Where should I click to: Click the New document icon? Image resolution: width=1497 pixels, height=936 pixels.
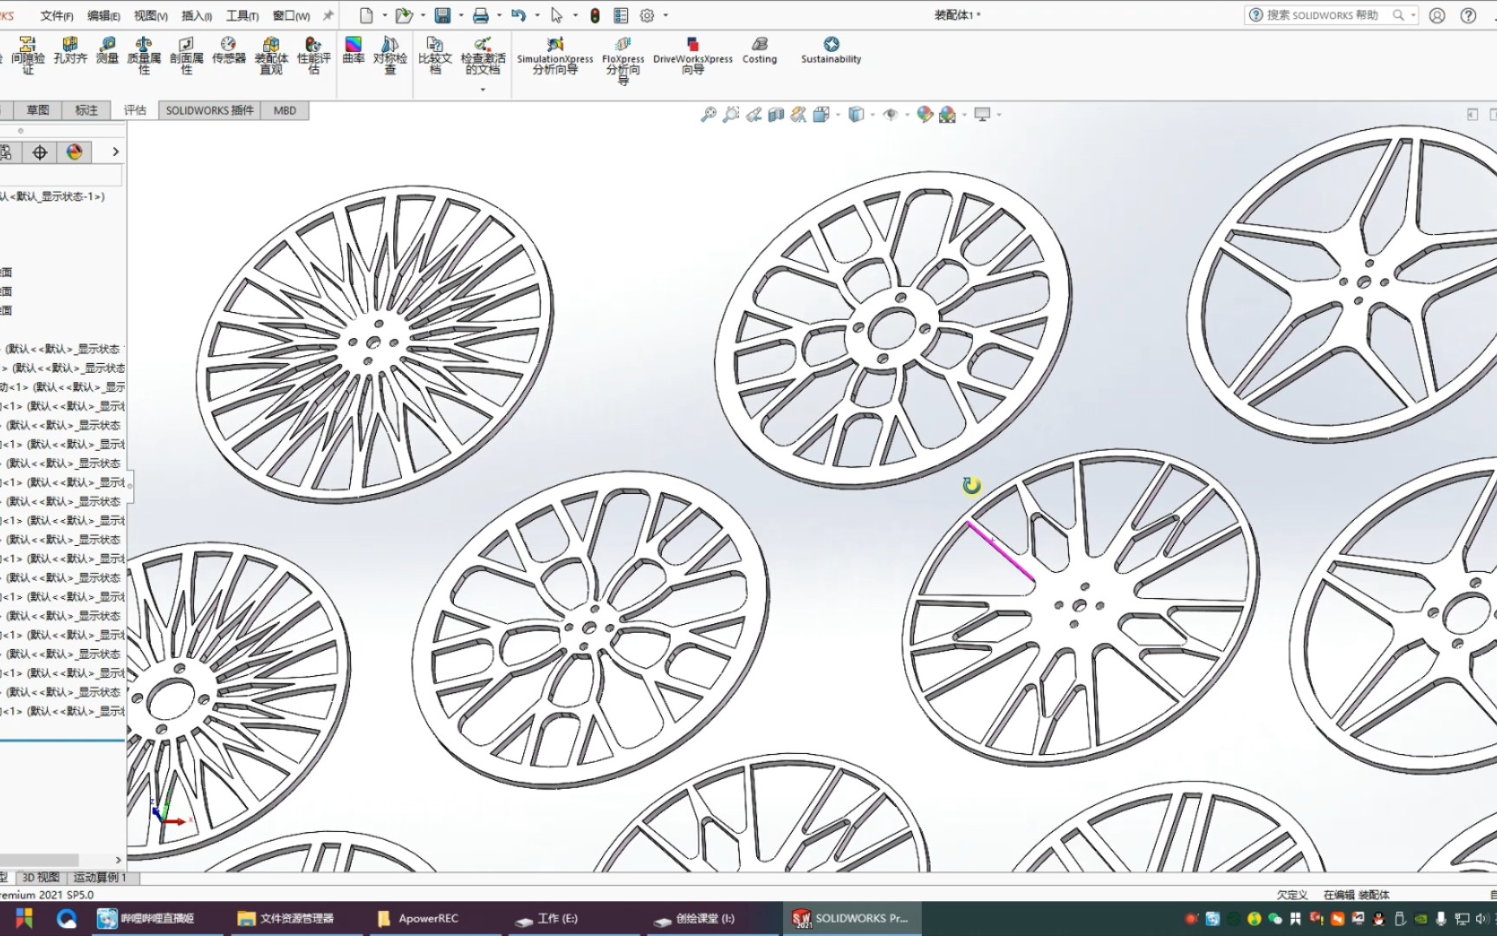tap(366, 16)
